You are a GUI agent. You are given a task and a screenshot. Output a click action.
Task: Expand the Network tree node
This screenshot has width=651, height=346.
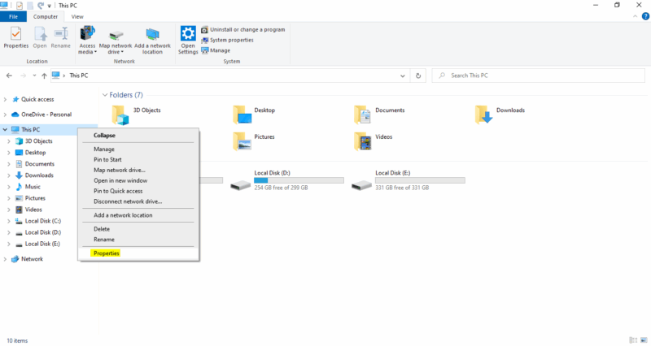[6, 259]
